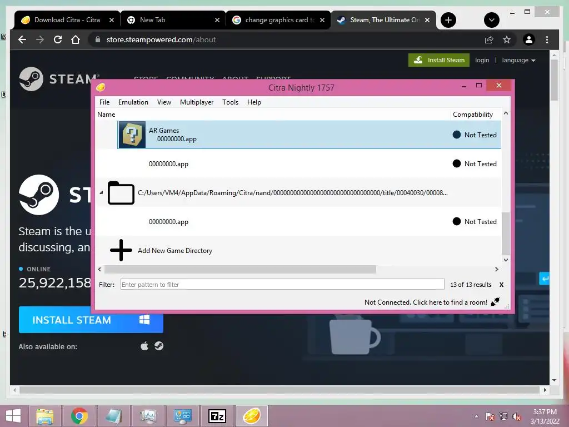Open the Chrome three-dot menu
This screenshot has height=427, width=569.
coord(547,39)
